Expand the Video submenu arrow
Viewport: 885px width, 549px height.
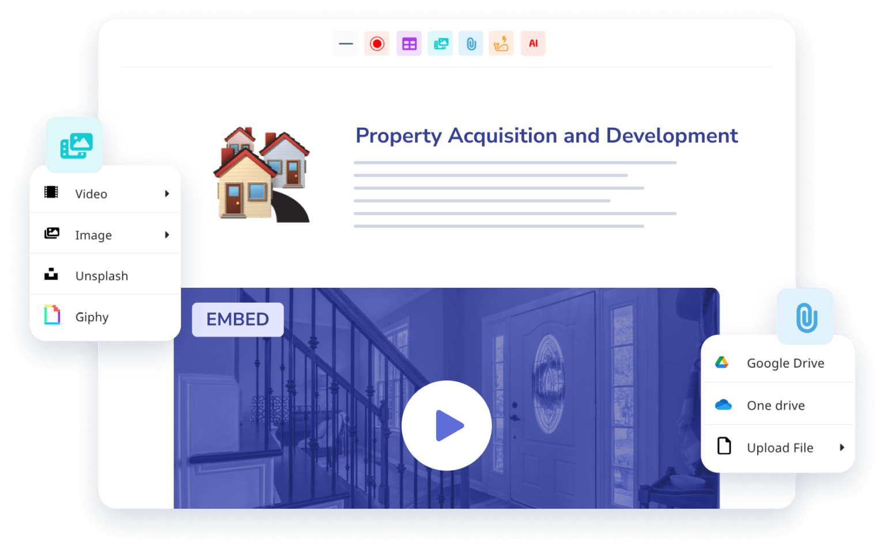(167, 194)
